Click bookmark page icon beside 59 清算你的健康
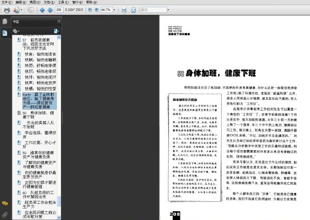310x220 pixels. coord(19,153)
